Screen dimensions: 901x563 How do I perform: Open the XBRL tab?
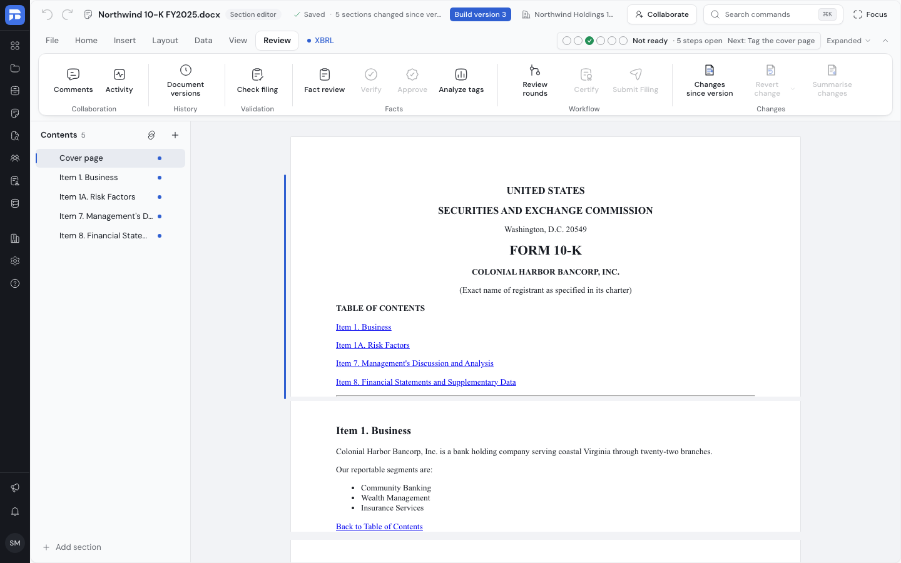321,41
